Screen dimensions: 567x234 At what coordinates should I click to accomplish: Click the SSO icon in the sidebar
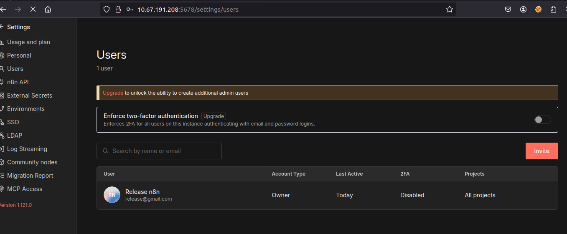(x=2, y=122)
